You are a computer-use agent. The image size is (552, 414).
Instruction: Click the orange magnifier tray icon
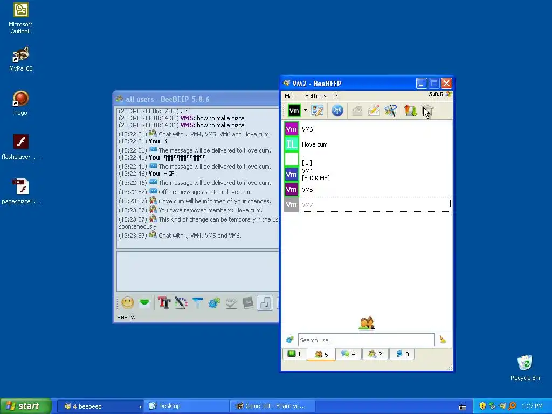click(x=513, y=406)
